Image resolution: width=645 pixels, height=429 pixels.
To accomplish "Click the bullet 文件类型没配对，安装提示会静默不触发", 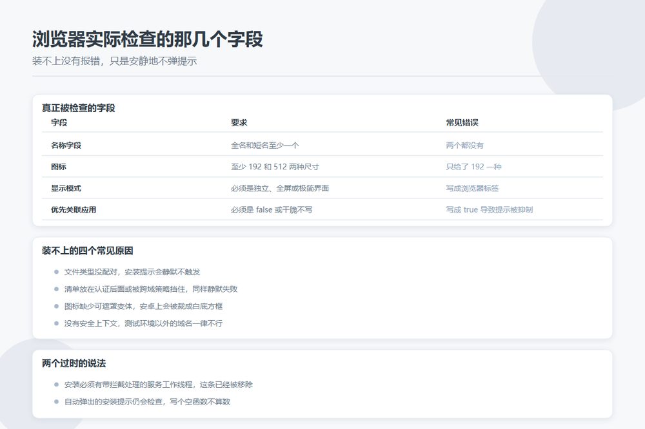I will pos(132,272).
